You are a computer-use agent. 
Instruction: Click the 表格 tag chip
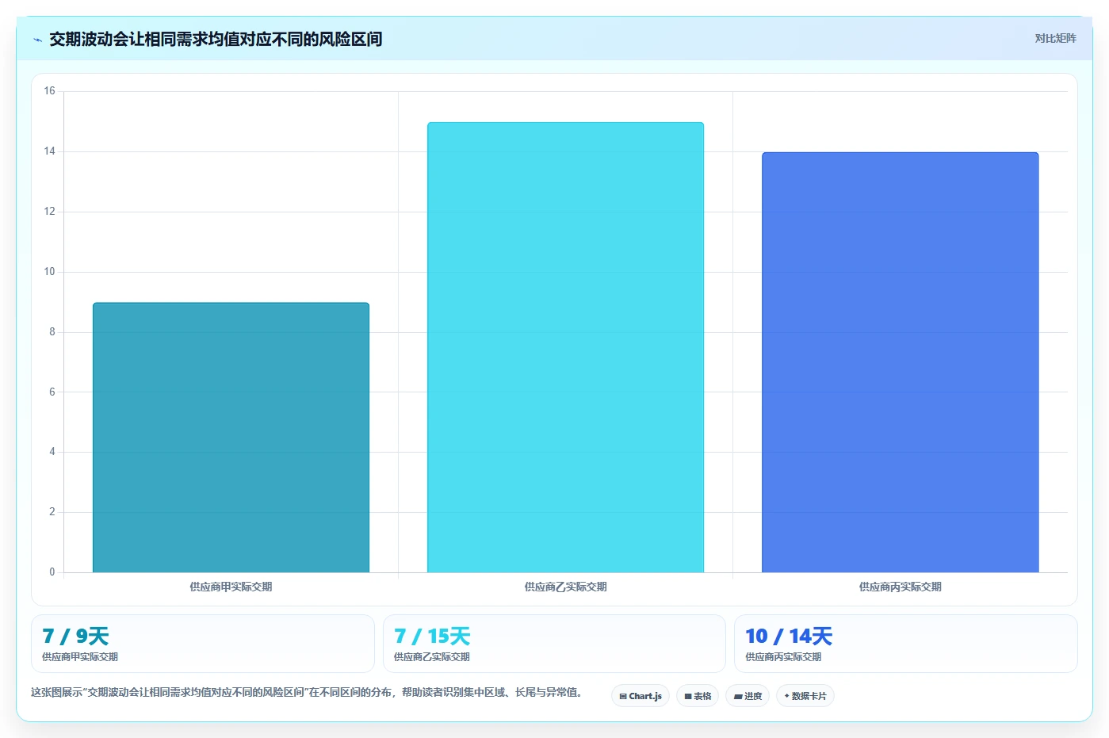pyautogui.click(x=698, y=696)
